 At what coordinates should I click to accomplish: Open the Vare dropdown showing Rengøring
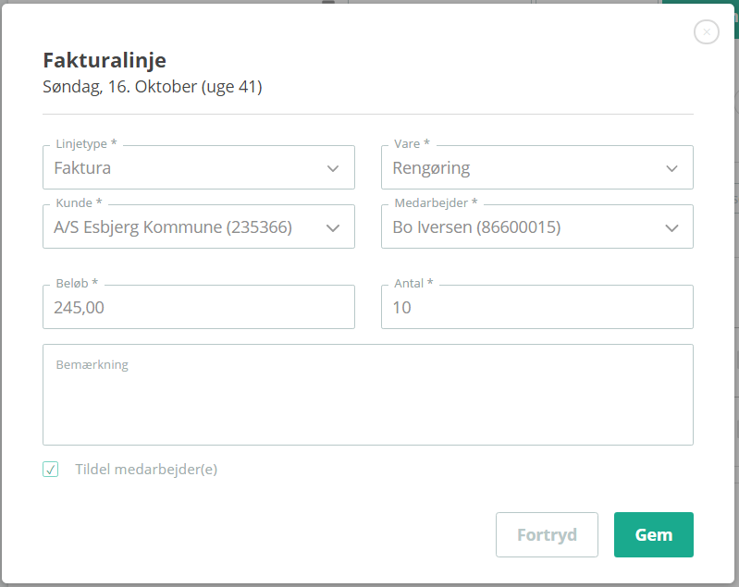click(x=536, y=167)
